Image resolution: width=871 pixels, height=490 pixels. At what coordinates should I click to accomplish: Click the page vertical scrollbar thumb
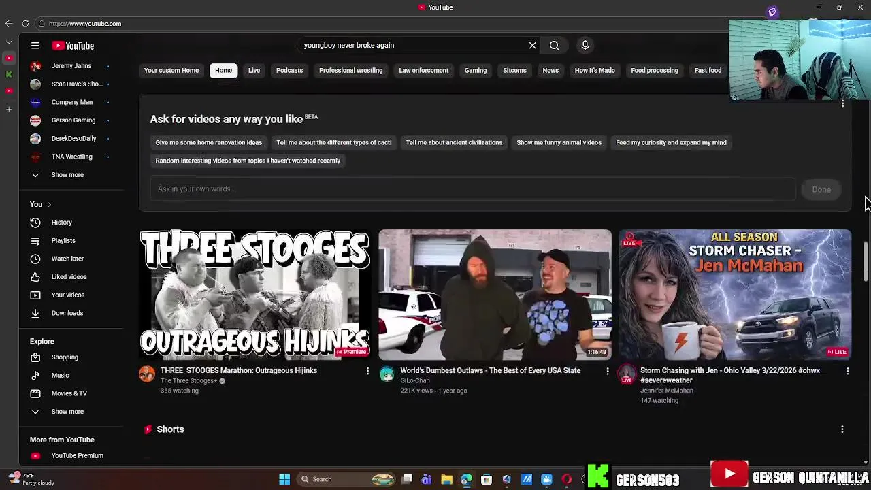point(866,261)
